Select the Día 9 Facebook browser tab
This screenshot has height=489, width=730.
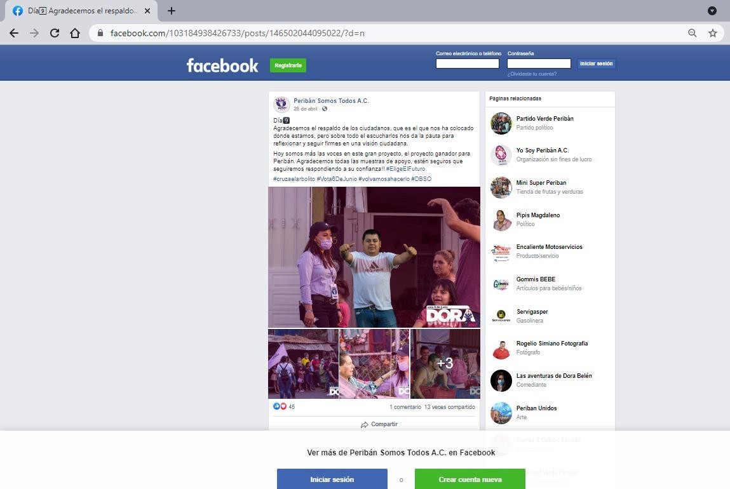(79, 11)
